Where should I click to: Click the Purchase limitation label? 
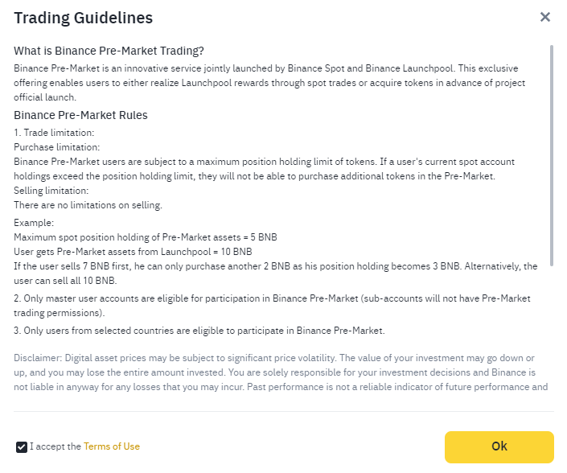pyautogui.click(x=57, y=147)
